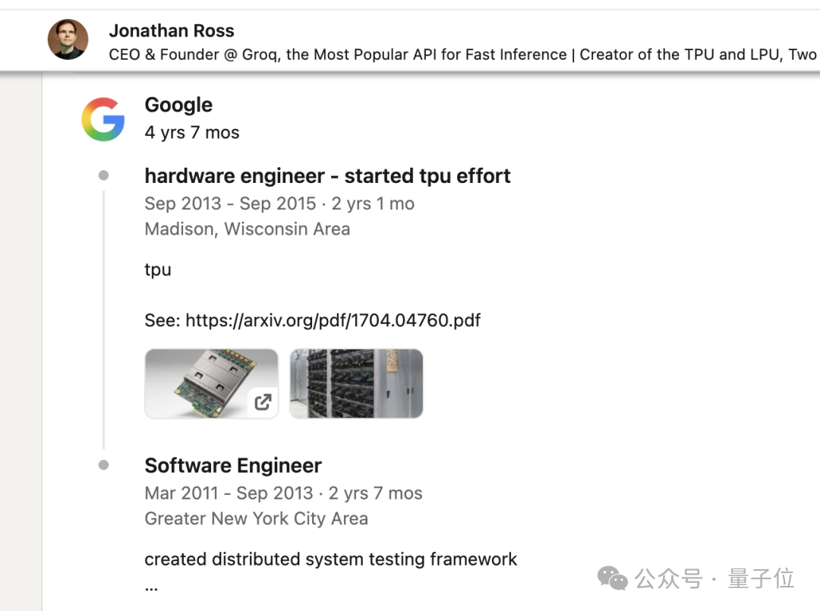Click the colorful G icon for Google

[x=104, y=118]
